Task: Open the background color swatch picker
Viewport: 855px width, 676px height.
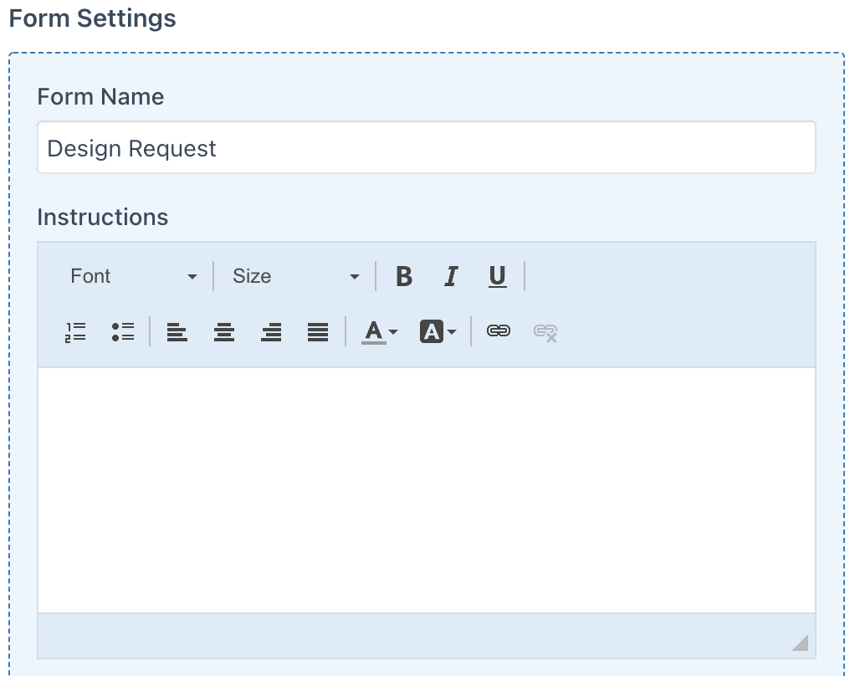Action: (431, 332)
